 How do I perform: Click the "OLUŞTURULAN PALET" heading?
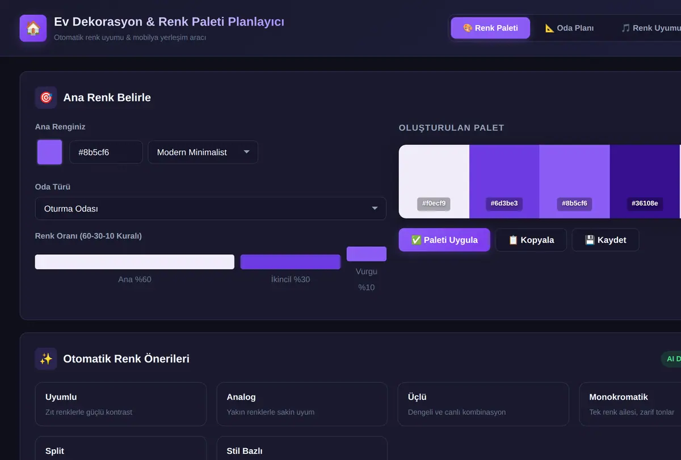click(x=452, y=128)
